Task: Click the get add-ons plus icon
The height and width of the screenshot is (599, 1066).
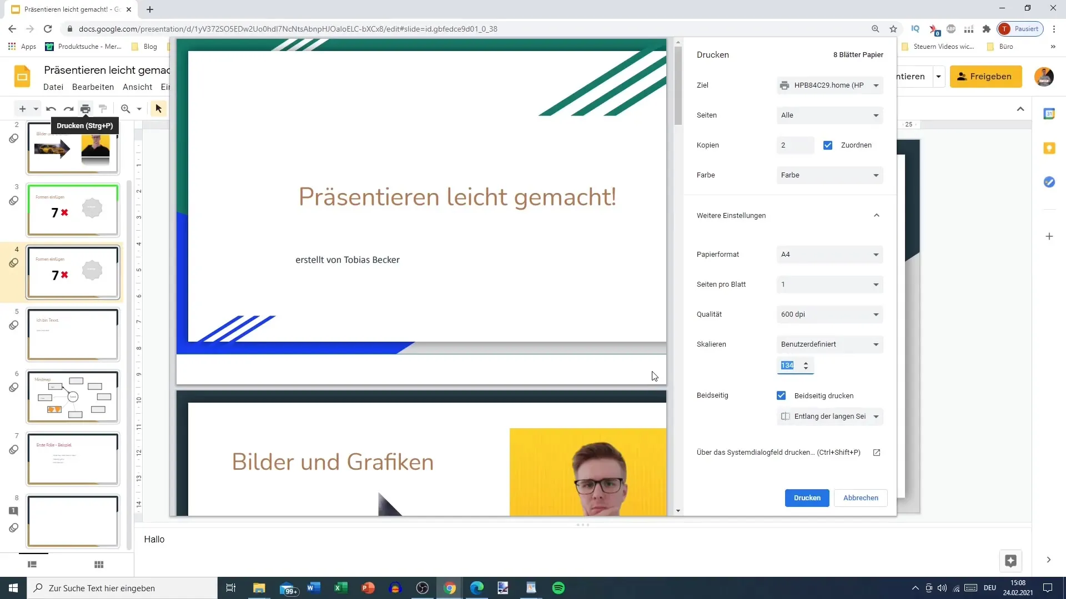Action: pyautogui.click(x=1049, y=236)
